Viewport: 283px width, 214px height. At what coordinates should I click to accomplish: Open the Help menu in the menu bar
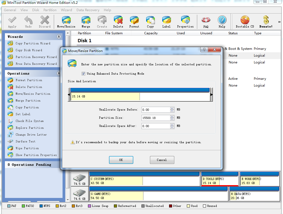click(x=107, y=10)
